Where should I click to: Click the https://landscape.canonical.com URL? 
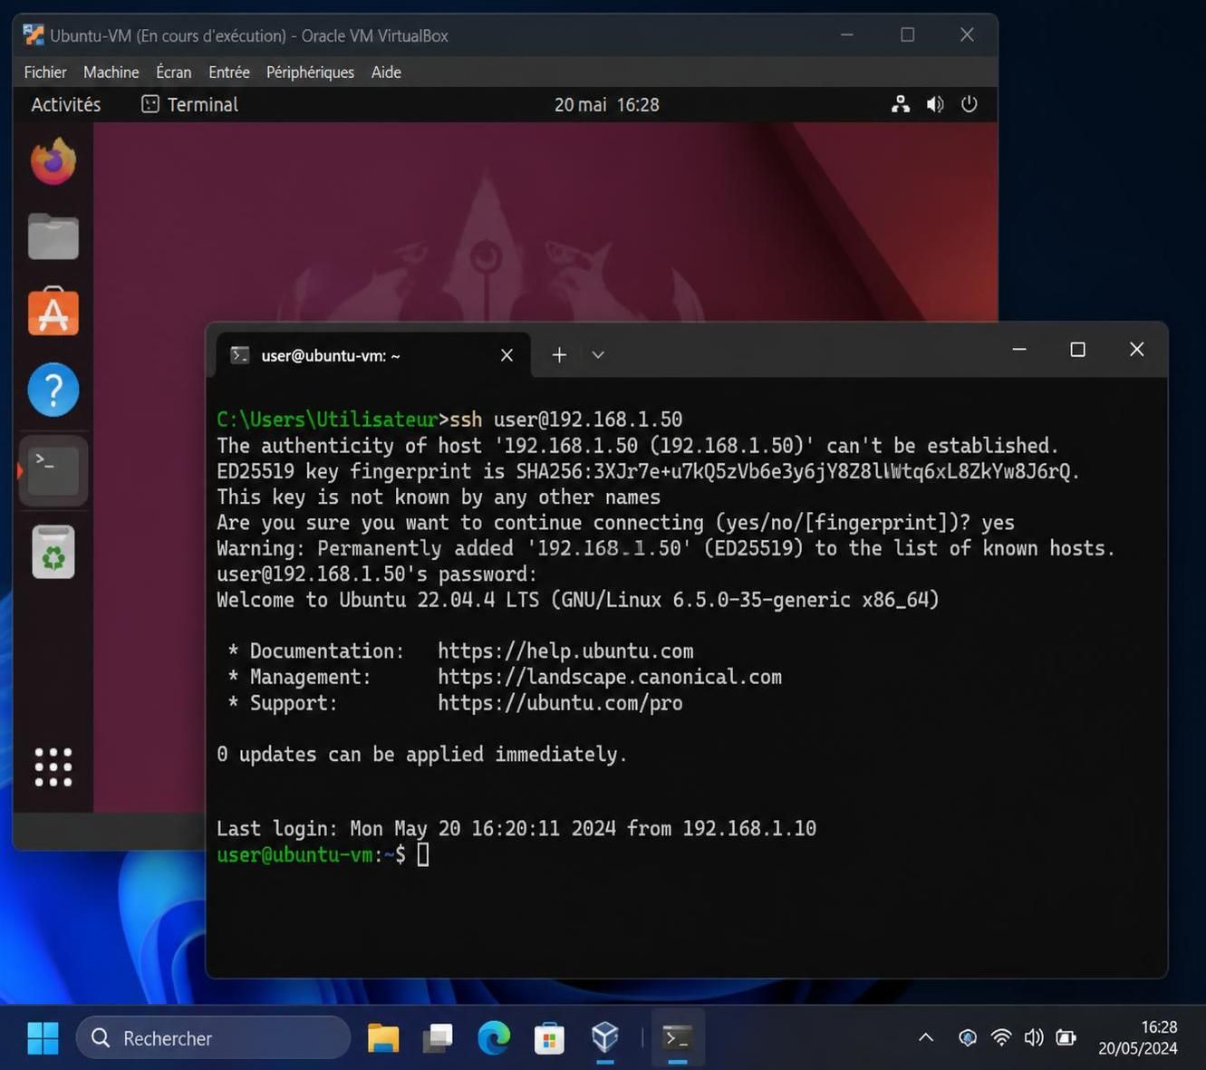(x=610, y=677)
